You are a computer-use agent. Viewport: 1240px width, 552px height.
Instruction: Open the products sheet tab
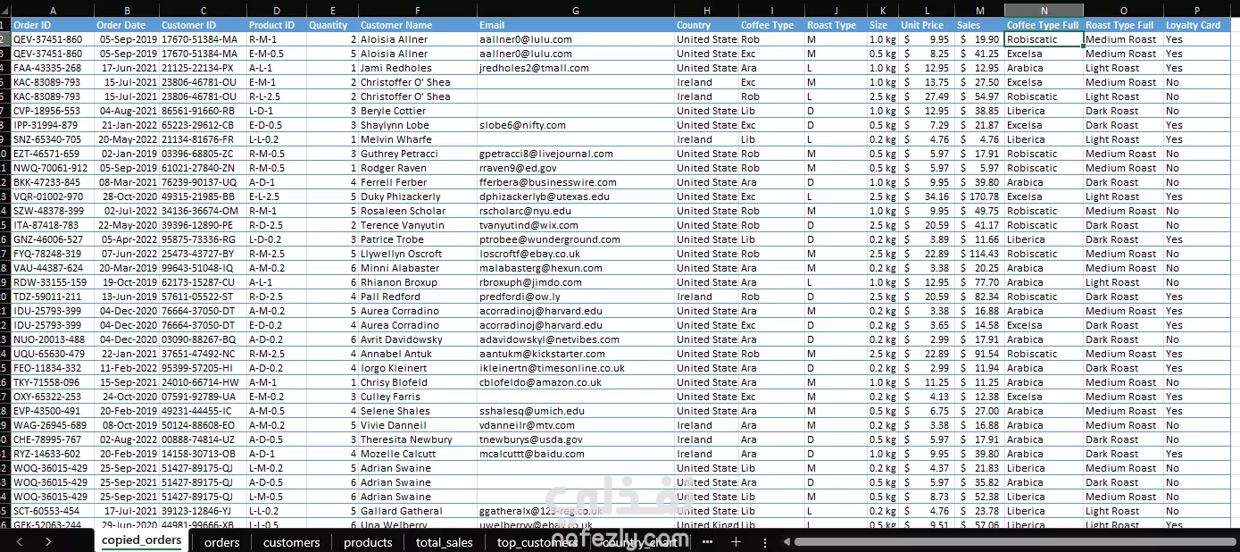click(x=368, y=542)
